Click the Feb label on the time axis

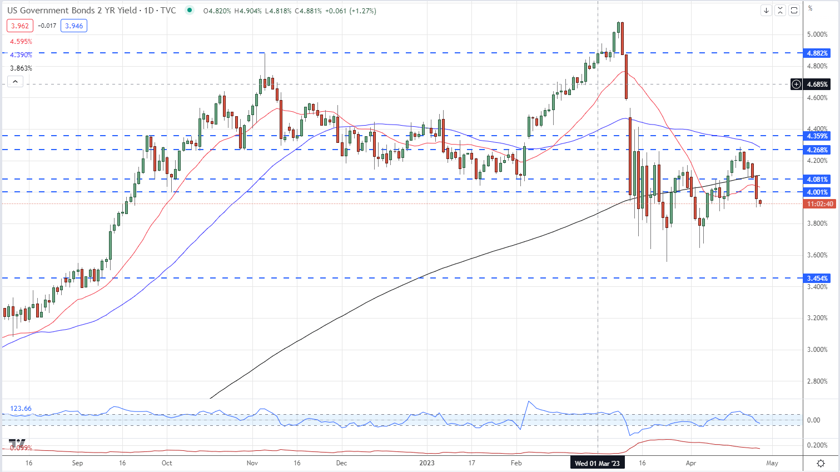click(x=516, y=463)
